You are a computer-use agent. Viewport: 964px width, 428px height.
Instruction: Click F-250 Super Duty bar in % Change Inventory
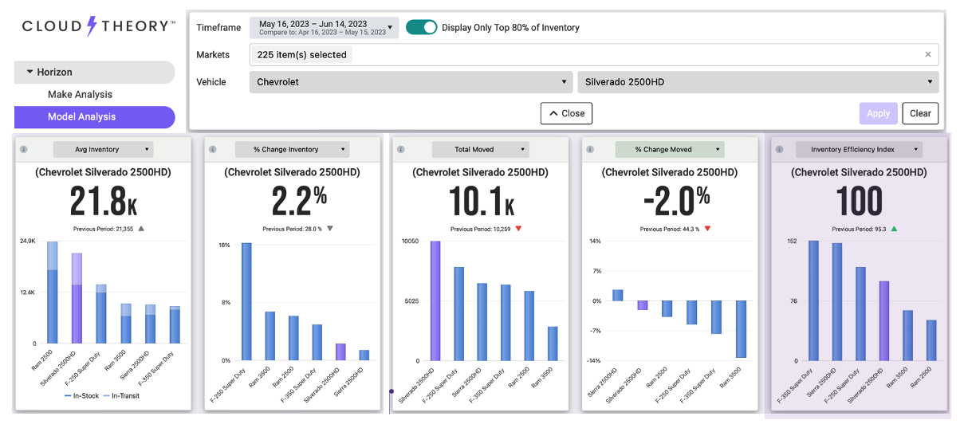pyautogui.click(x=246, y=302)
